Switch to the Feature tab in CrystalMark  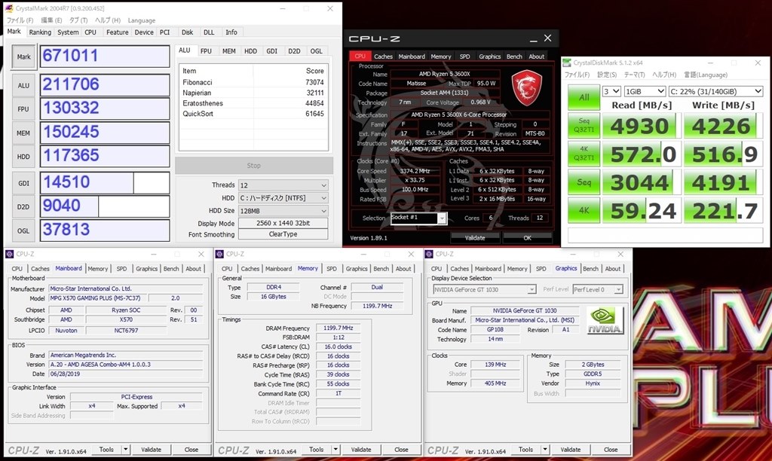(117, 32)
